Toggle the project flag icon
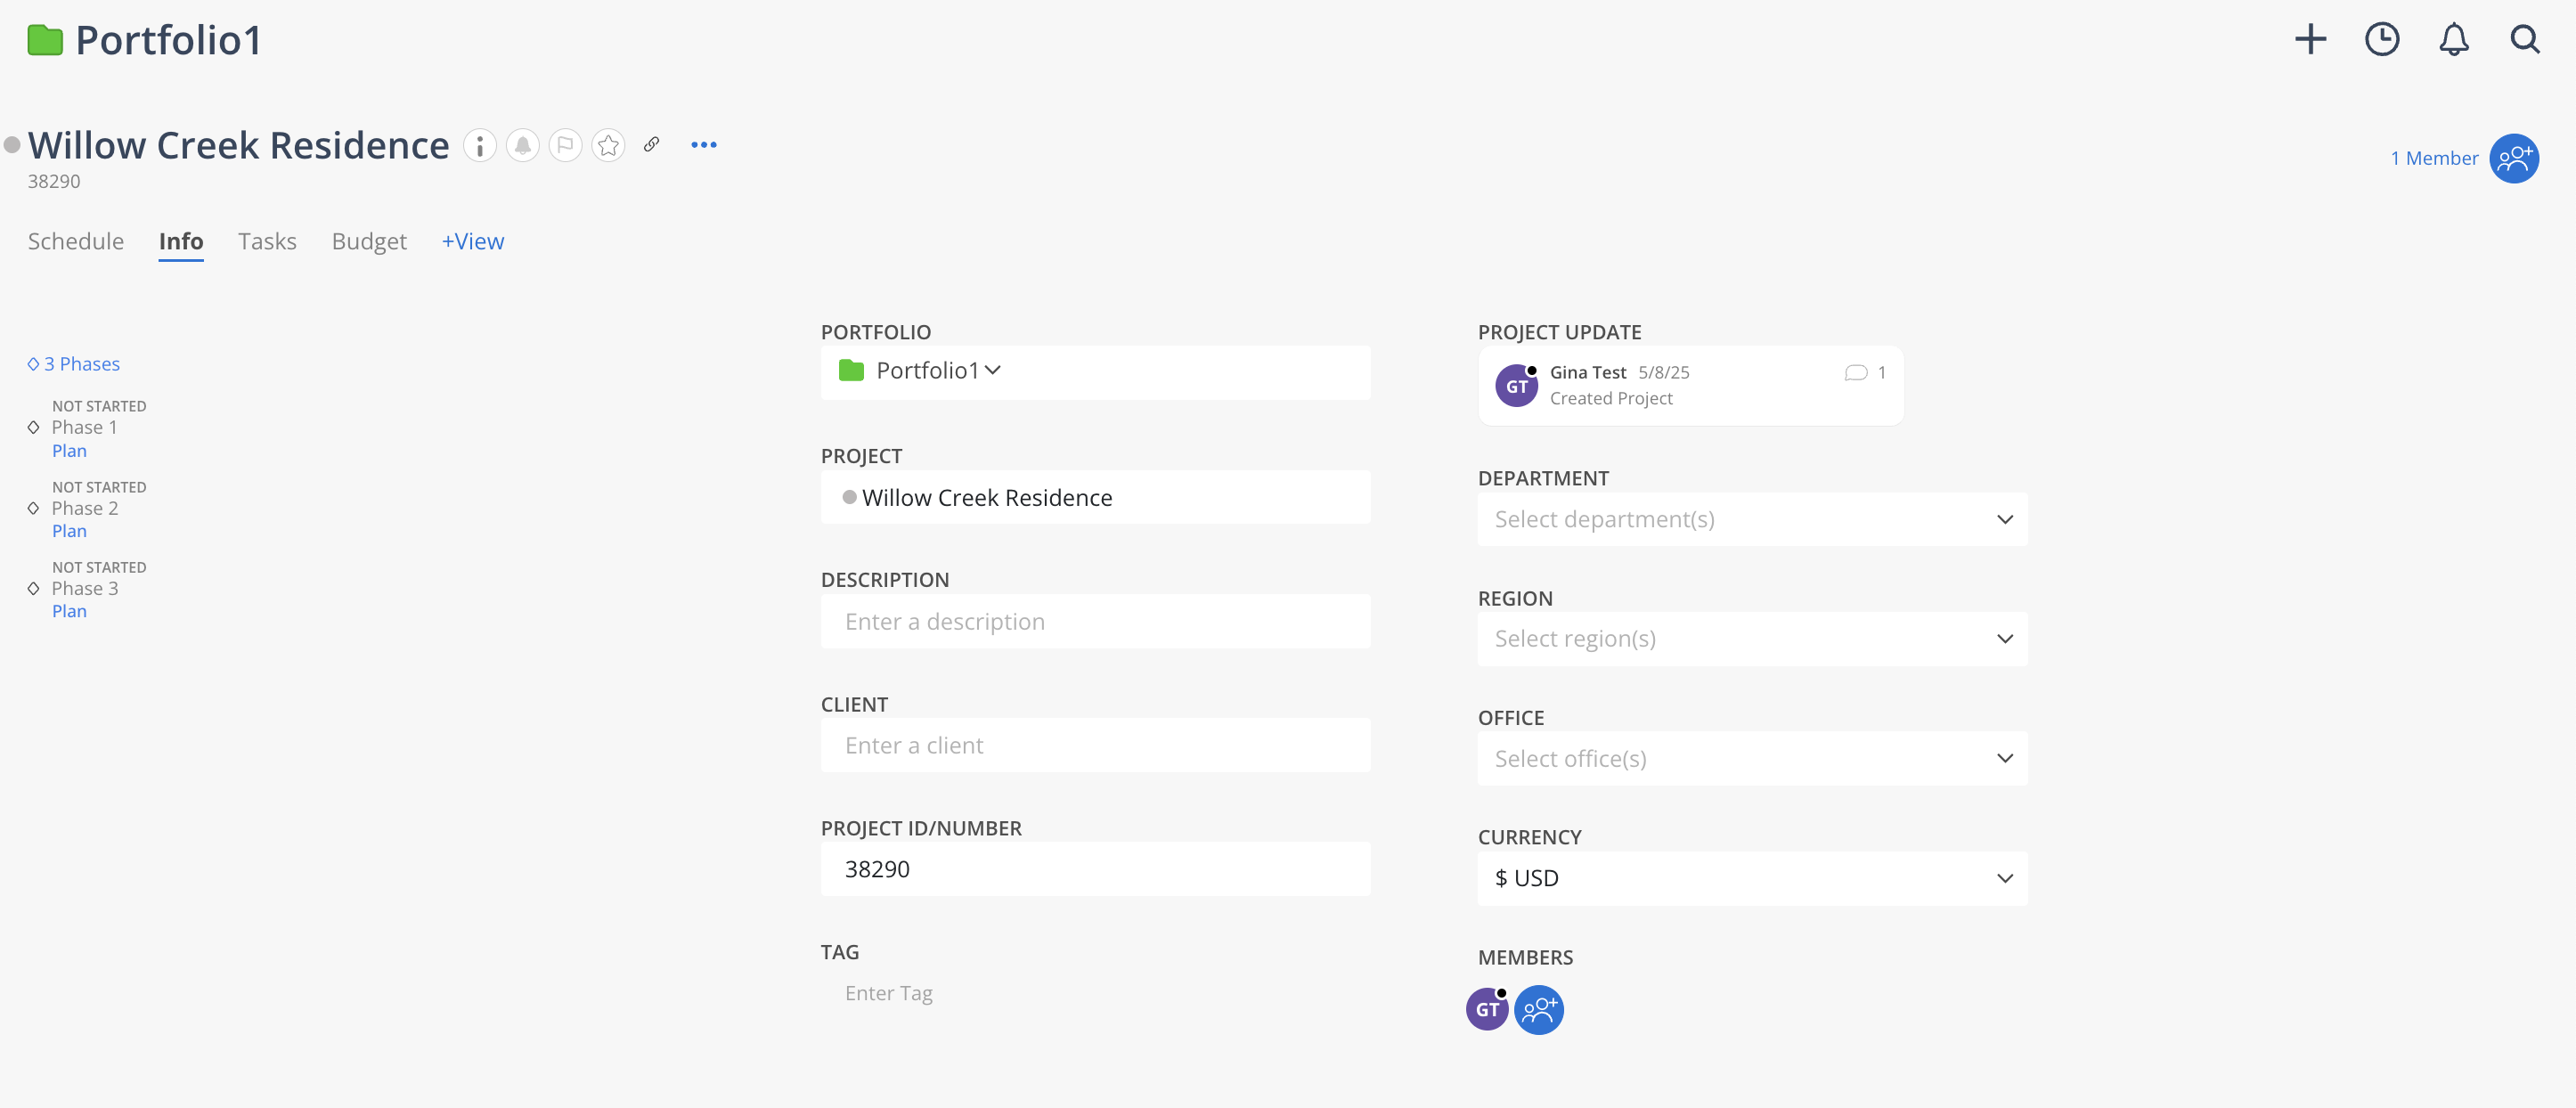Image resolution: width=2576 pixels, height=1108 pixels. pyautogui.click(x=566, y=146)
